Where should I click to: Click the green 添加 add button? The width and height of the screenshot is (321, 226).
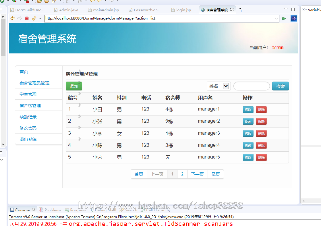[73, 86]
